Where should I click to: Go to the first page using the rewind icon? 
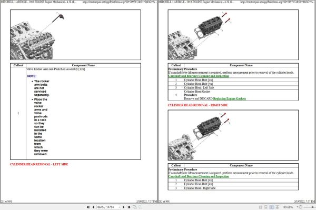(x=88, y=207)
